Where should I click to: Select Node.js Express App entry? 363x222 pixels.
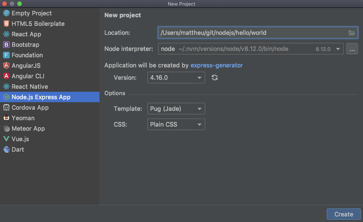pos(50,97)
